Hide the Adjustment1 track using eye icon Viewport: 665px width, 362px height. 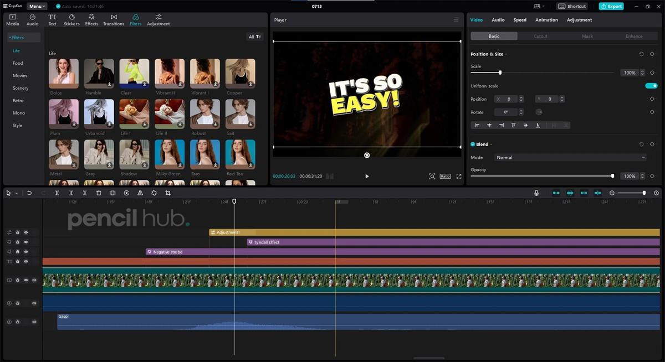click(25, 232)
